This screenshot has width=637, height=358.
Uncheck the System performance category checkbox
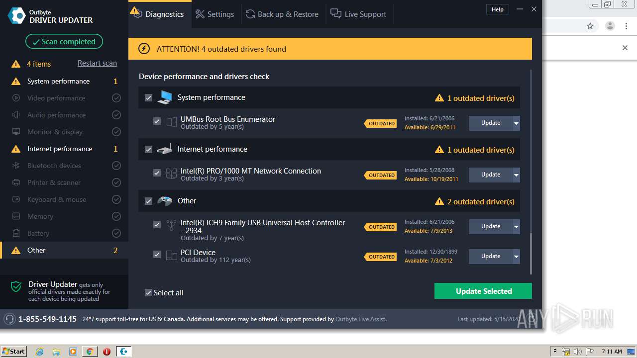pyautogui.click(x=148, y=98)
